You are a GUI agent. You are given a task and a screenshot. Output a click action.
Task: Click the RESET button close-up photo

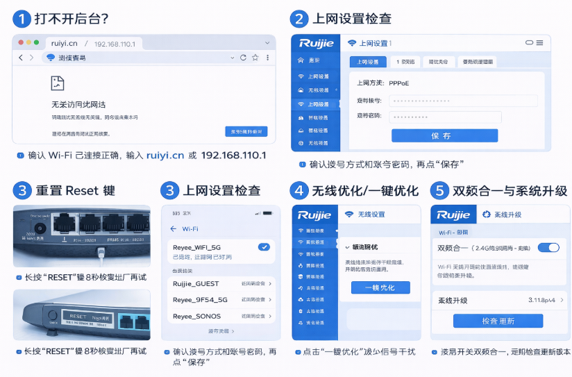(82, 315)
